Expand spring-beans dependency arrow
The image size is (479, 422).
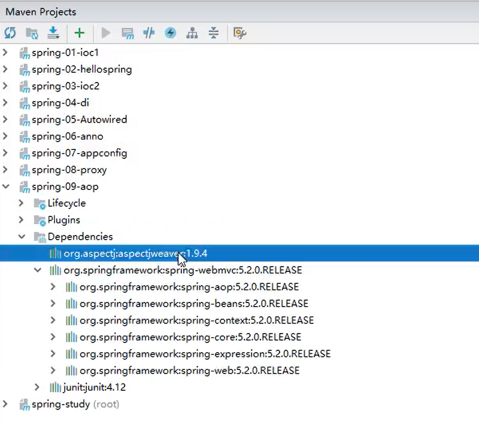[53, 304]
